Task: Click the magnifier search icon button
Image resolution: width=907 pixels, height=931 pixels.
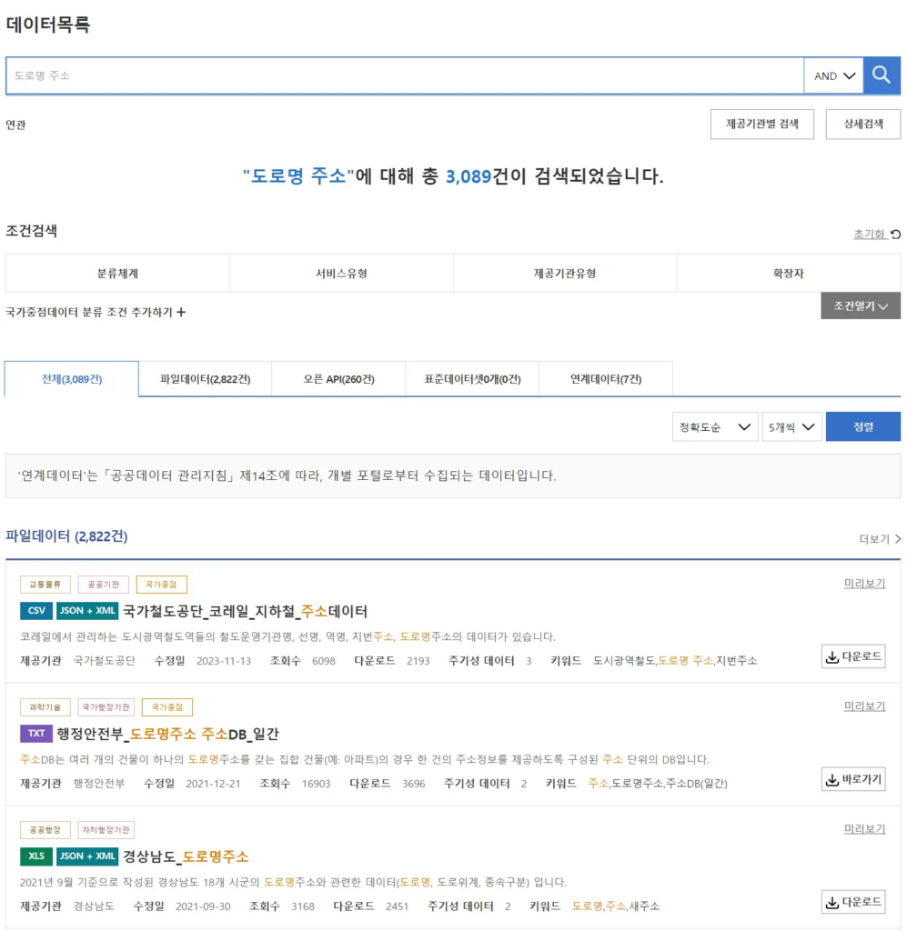Action: 882,75
